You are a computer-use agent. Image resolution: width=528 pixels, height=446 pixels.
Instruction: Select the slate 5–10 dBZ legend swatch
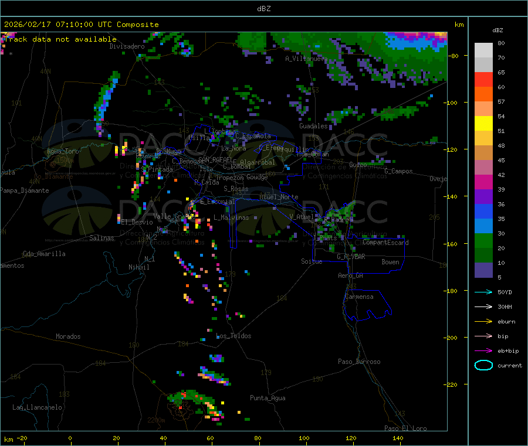click(x=483, y=270)
